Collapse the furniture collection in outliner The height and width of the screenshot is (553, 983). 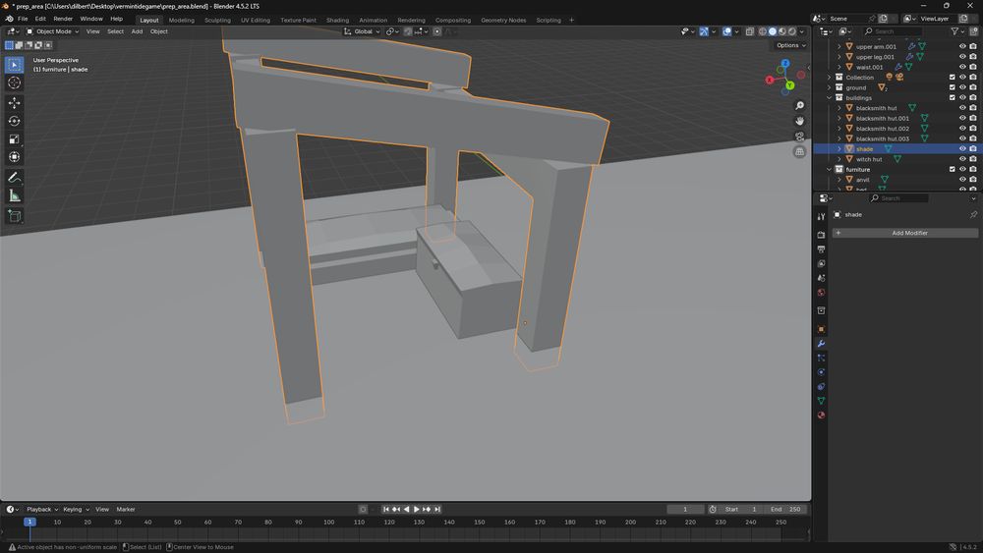pyautogui.click(x=831, y=170)
